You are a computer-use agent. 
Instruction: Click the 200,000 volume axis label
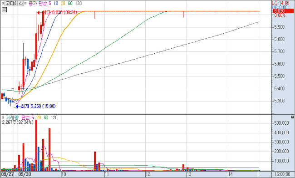tap(281, 151)
